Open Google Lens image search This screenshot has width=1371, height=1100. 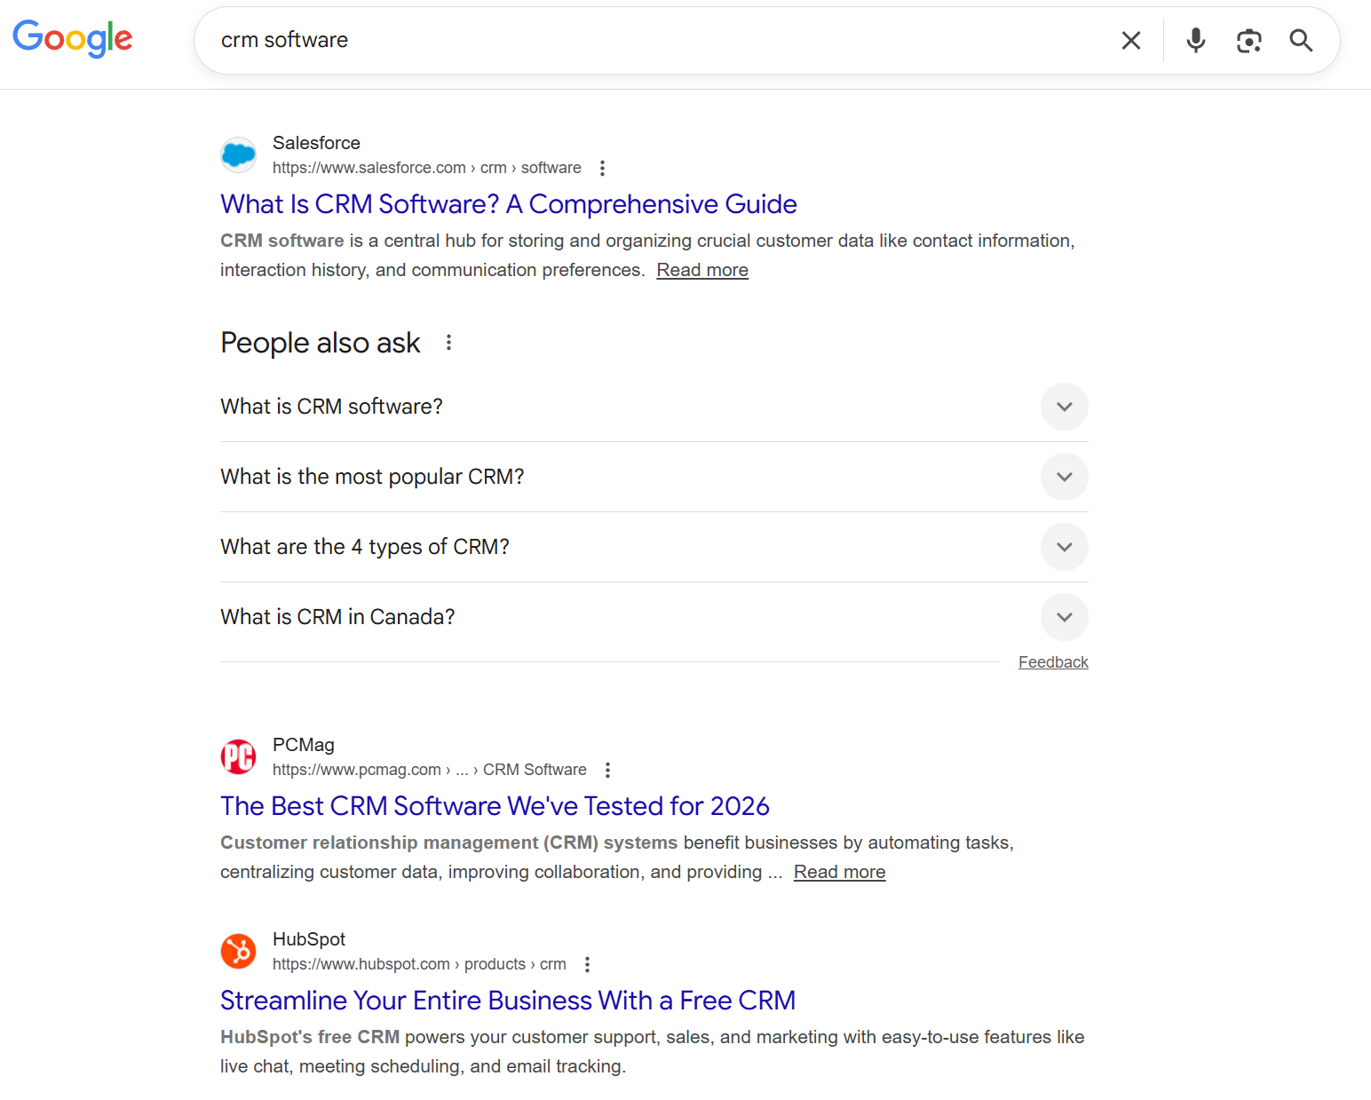(1249, 40)
